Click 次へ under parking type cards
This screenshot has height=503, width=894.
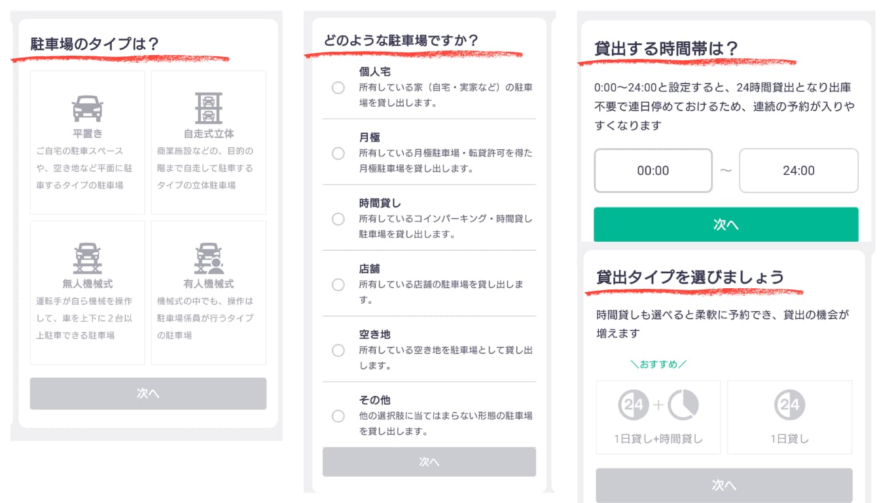(x=148, y=394)
